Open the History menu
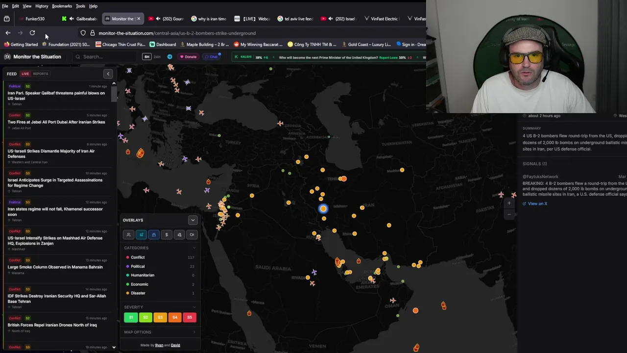This screenshot has height=353, width=627. pyautogui.click(x=42, y=6)
